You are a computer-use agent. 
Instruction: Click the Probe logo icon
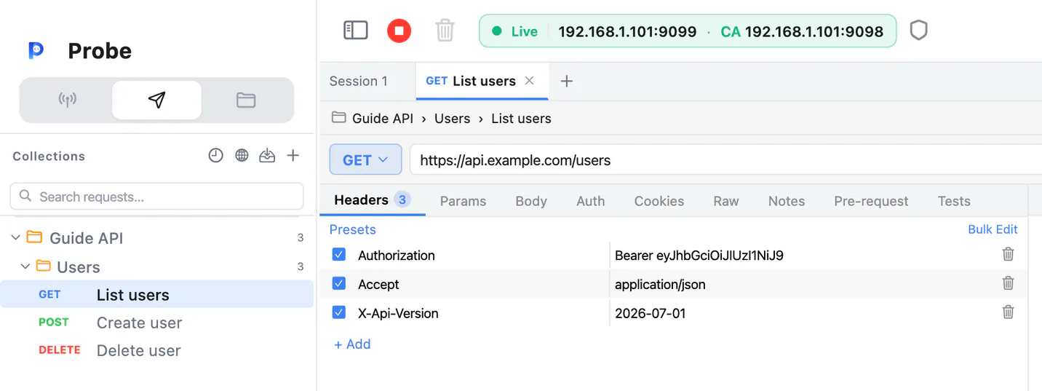pos(36,50)
